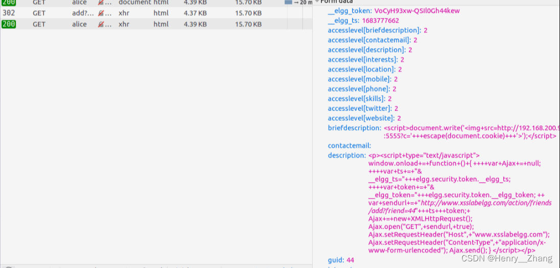The width and height of the screenshot is (560, 268).
Task: Click the 'document' type cell in the request list
Action: (135, 3)
